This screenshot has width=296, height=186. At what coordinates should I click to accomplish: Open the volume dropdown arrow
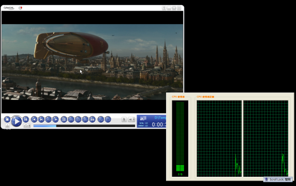(x=134, y=119)
